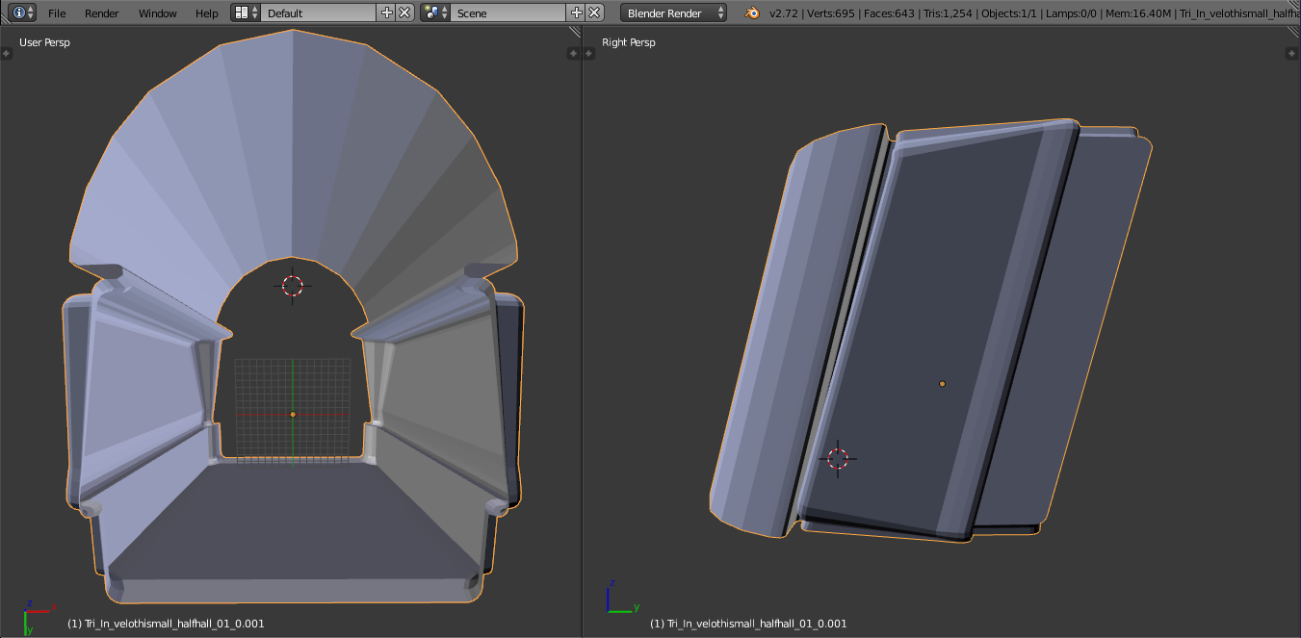
Task: Delete the Default screen layout
Action: click(x=405, y=13)
